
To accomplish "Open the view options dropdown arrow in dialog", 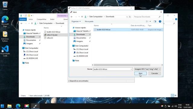I will [150, 21].
